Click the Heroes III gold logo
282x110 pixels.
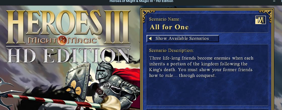(68, 27)
